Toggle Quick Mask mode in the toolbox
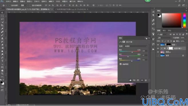Image resolution: width=188 pixels, height=106 pixels. click(2, 87)
